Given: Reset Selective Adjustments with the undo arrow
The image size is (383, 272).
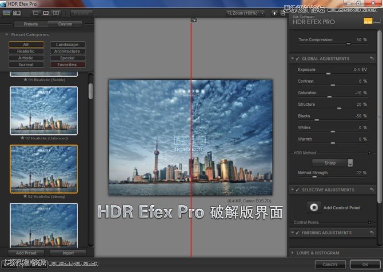Looking at the screenshot, I should [372, 190].
